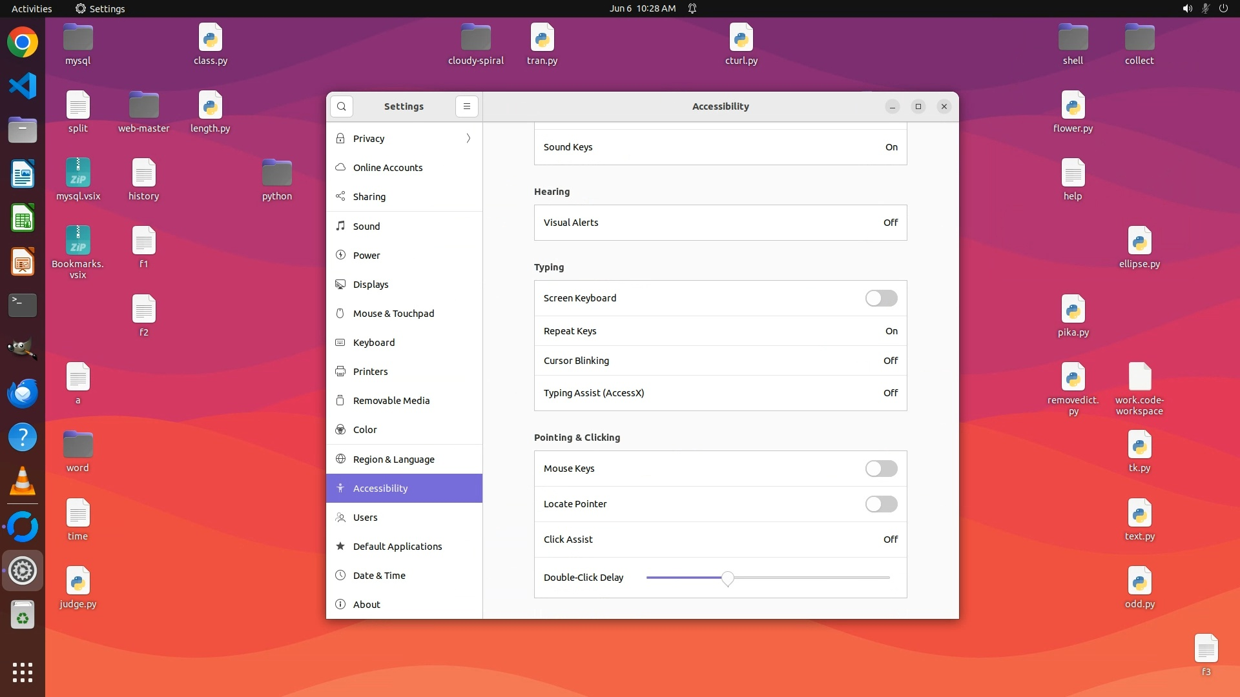
Task: Switch to Region & Language panel
Action: click(393, 460)
